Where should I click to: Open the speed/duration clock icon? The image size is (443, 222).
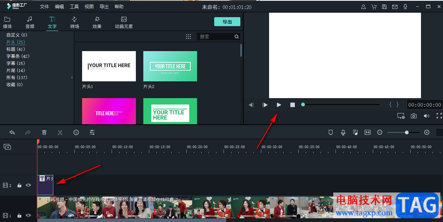pyautogui.click(x=76, y=132)
